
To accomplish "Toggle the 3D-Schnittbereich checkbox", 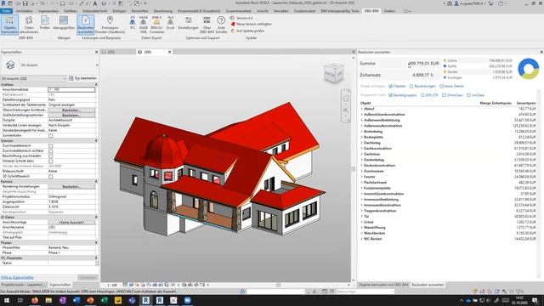I will point(51,176).
